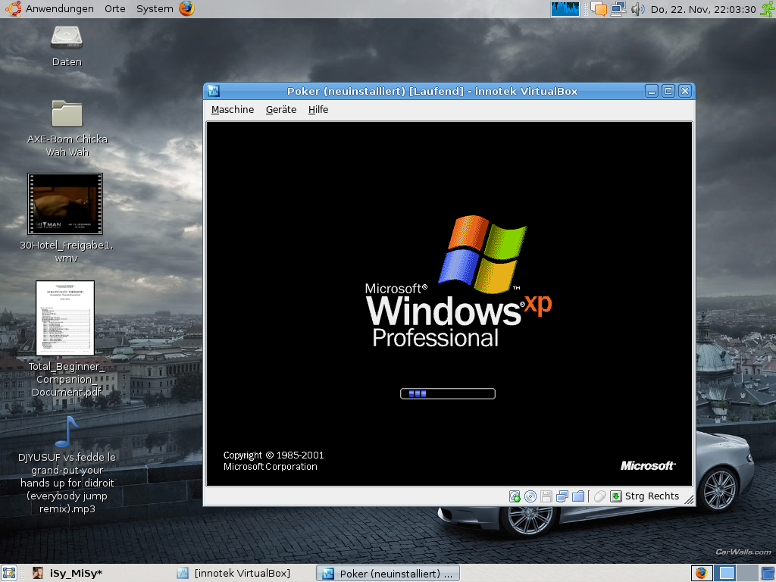Click the Ubuntu logo in top panel
This screenshot has width=776, height=582.
pos(14,8)
